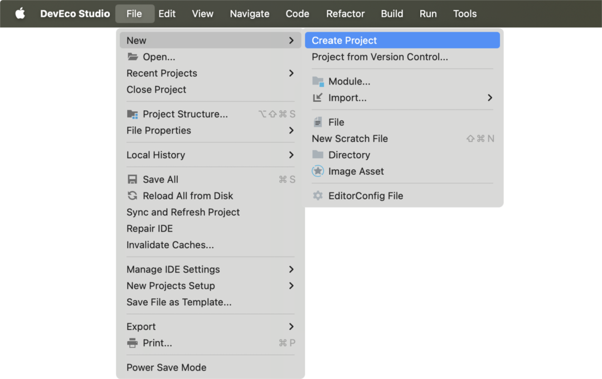Expand the New submenu chevron
The height and width of the screenshot is (379, 602).
coord(292,40)
